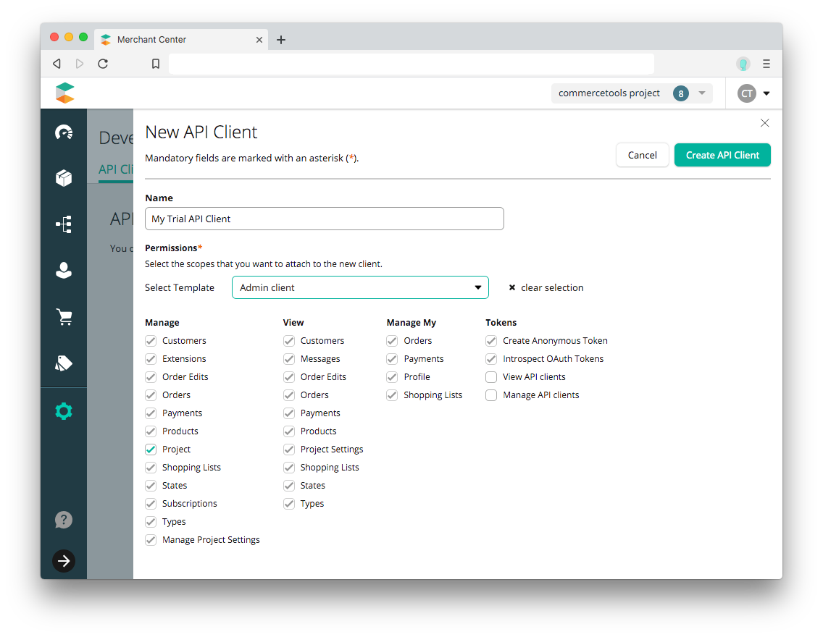The image size is (823, 637).
Task: Expand the sidebar with the arrow icon
Action: 64,561
